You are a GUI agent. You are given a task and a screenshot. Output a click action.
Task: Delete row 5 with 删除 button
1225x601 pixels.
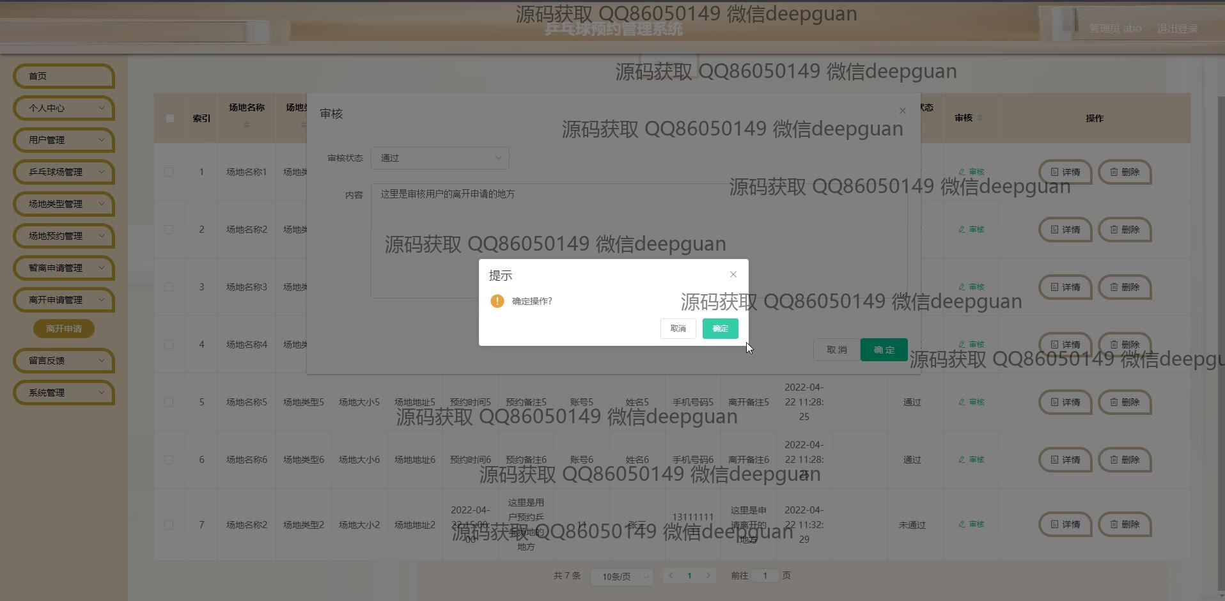(x=1125, y=402)
